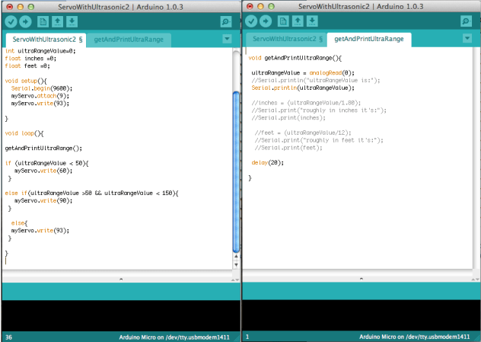
Task: Open Serial Monitor from left window
Action: [x=225, y=21]
